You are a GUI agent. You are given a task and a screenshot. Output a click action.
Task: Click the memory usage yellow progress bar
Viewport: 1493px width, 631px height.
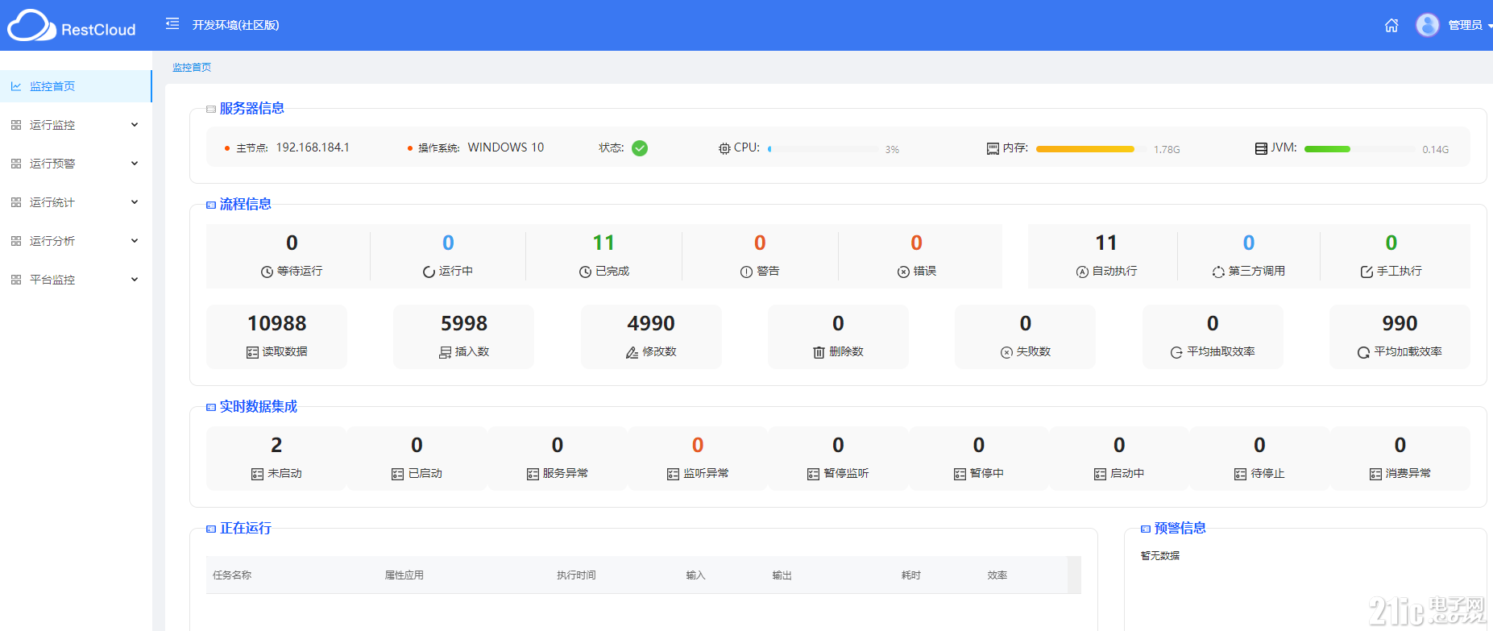pyautogui.click(x=1085, y=149)
